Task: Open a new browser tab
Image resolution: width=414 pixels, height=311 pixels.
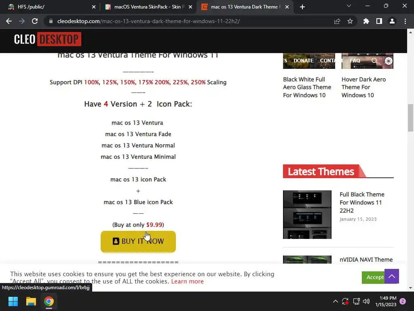Action: [x=302, y=7]
